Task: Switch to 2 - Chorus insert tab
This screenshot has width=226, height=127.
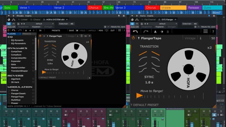Action: click(35, 20)
